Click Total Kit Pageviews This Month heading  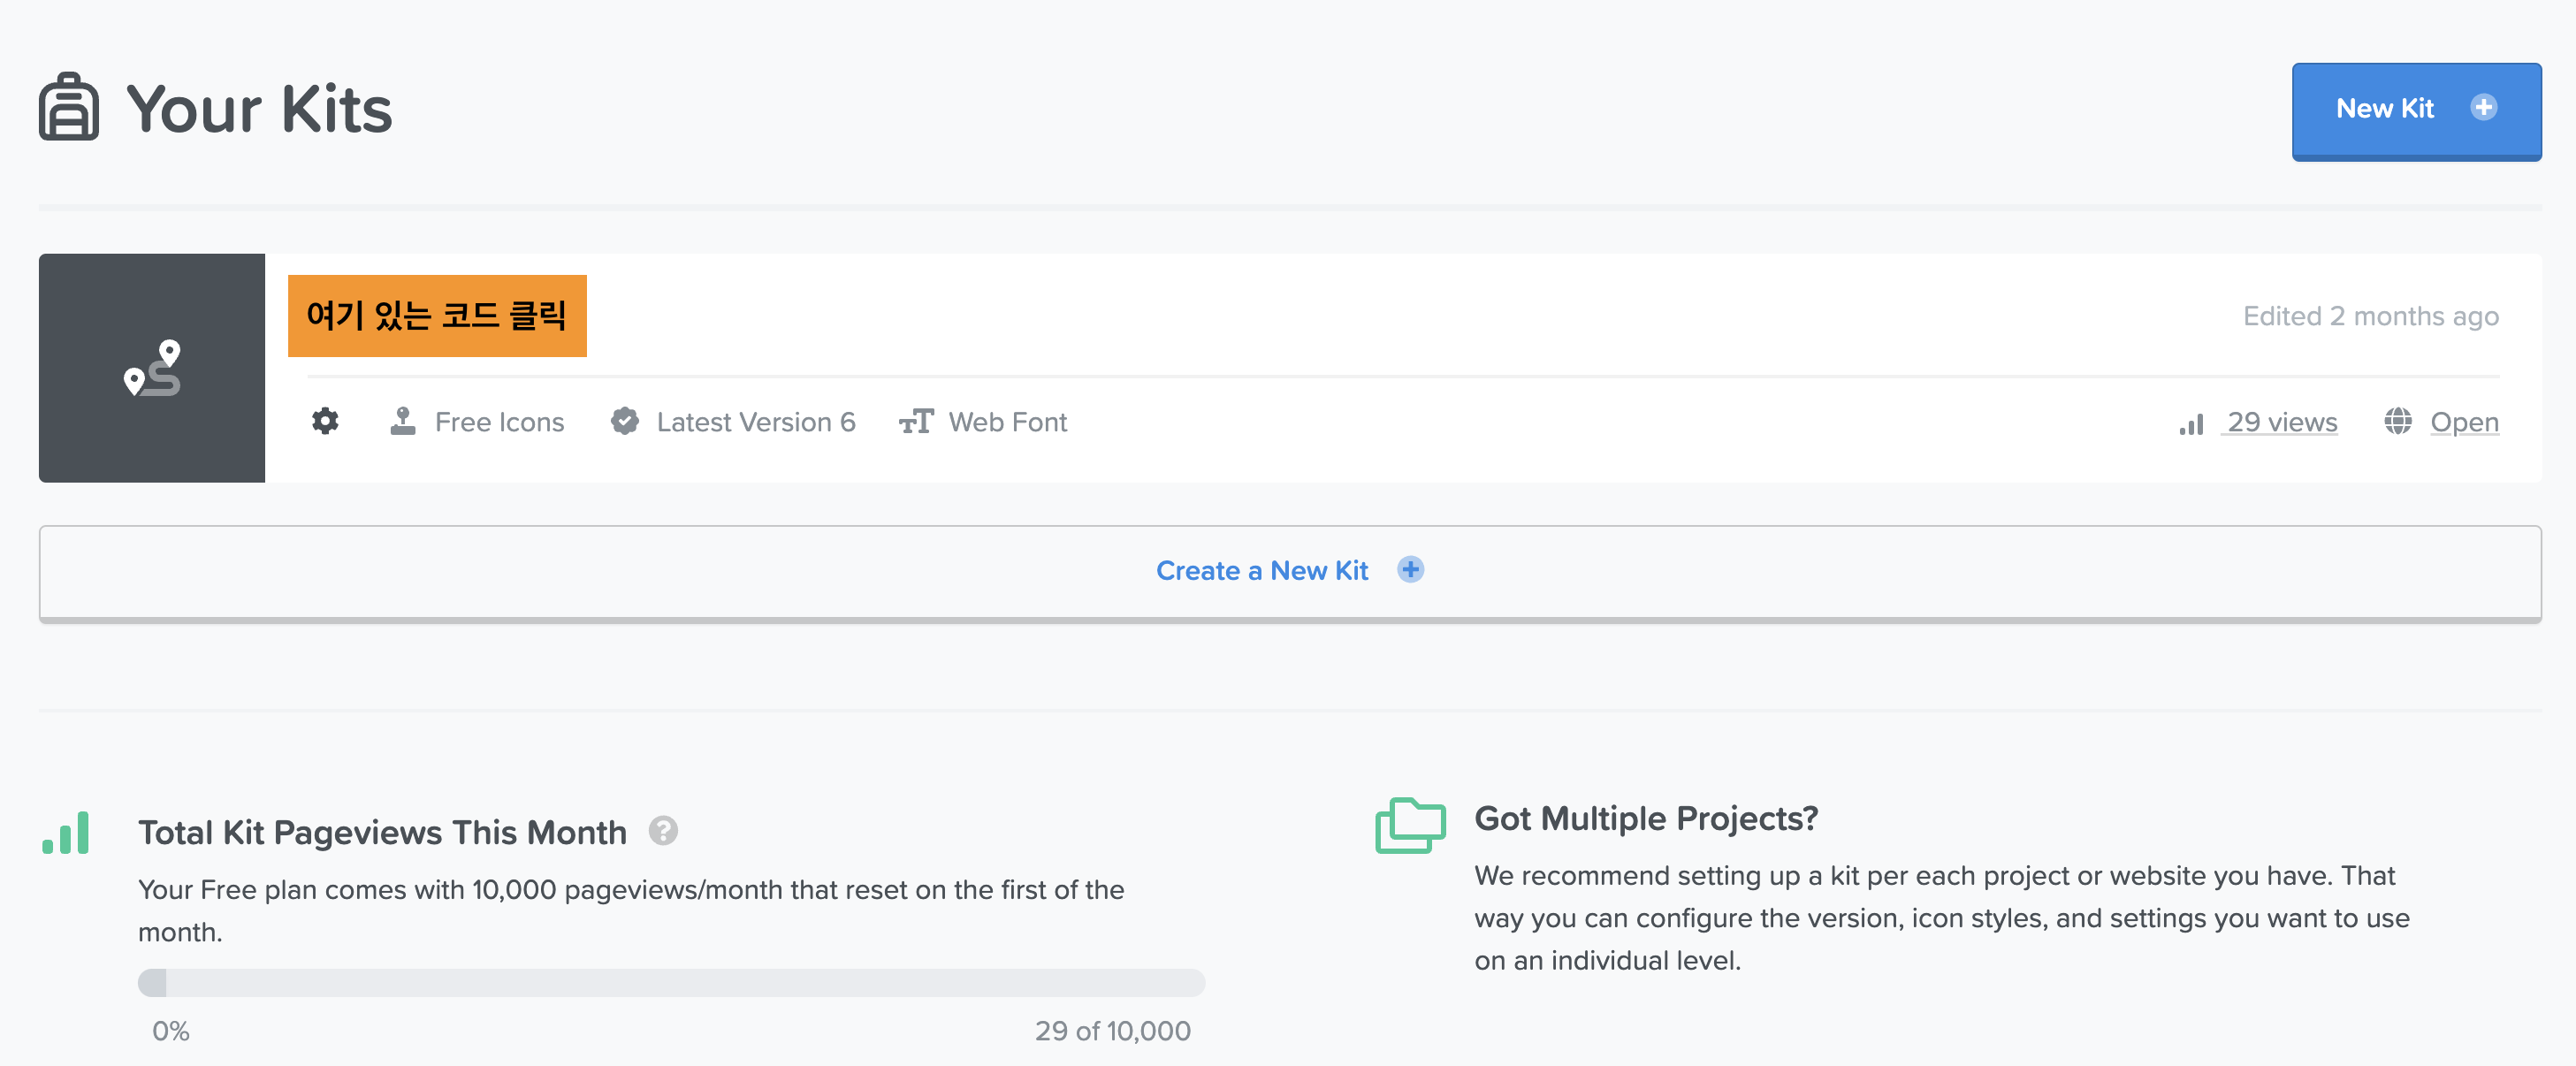coord(382,832)
